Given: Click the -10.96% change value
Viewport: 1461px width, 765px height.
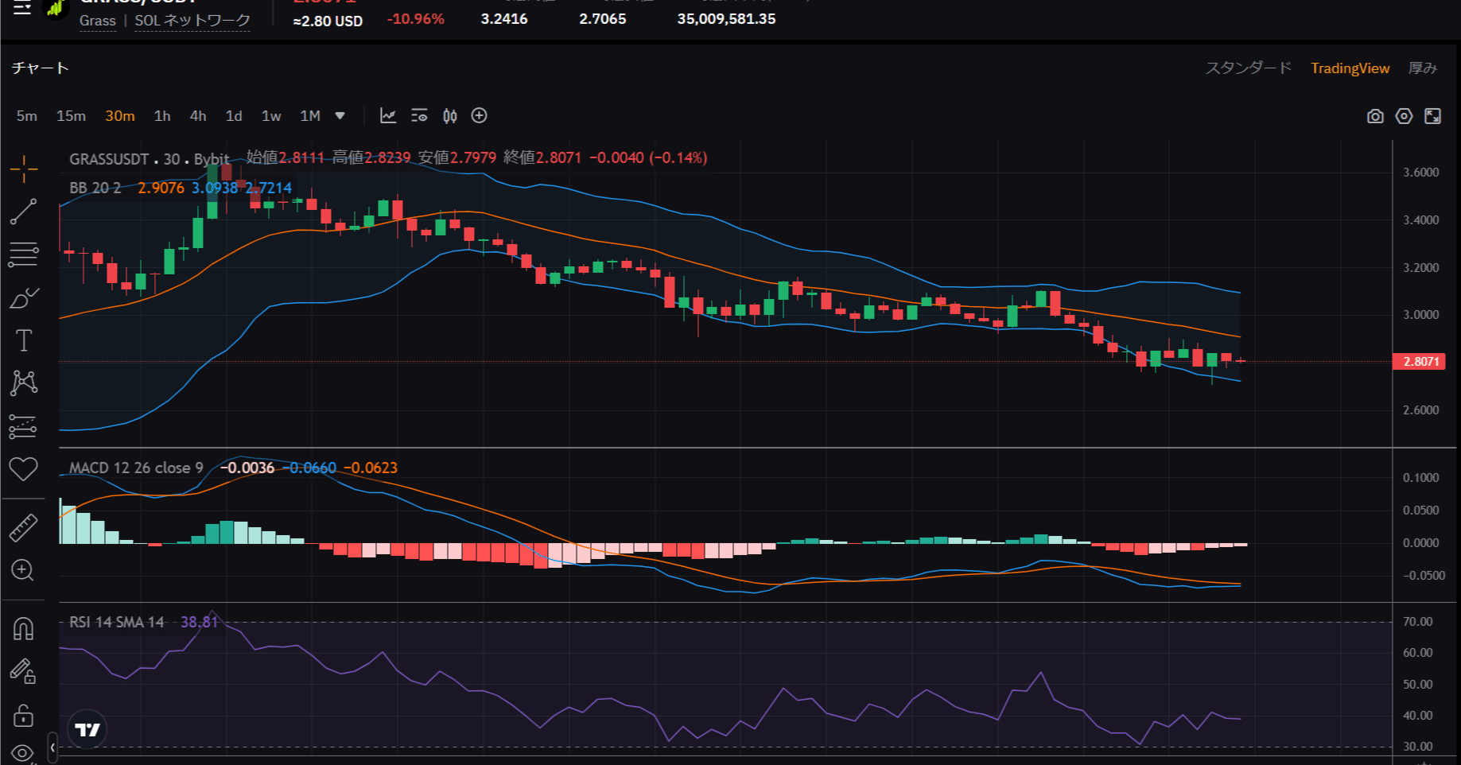Looking at the screenshot, I should [x=415, y=19].
